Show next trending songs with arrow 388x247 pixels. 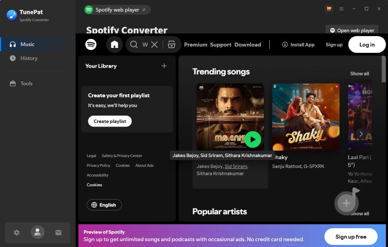click(361, 134)
